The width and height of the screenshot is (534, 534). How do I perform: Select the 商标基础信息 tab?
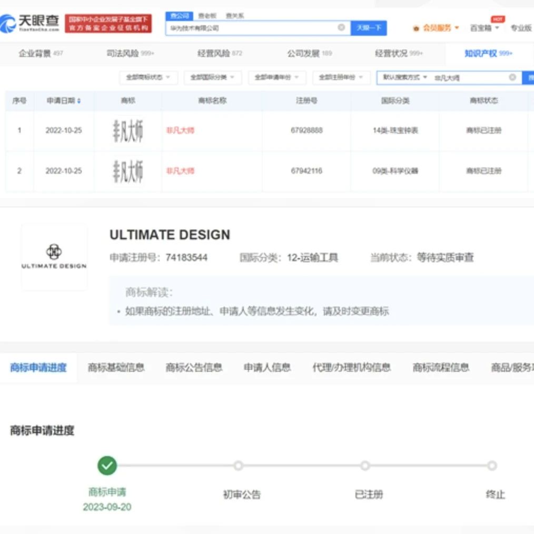pos(116,368)
